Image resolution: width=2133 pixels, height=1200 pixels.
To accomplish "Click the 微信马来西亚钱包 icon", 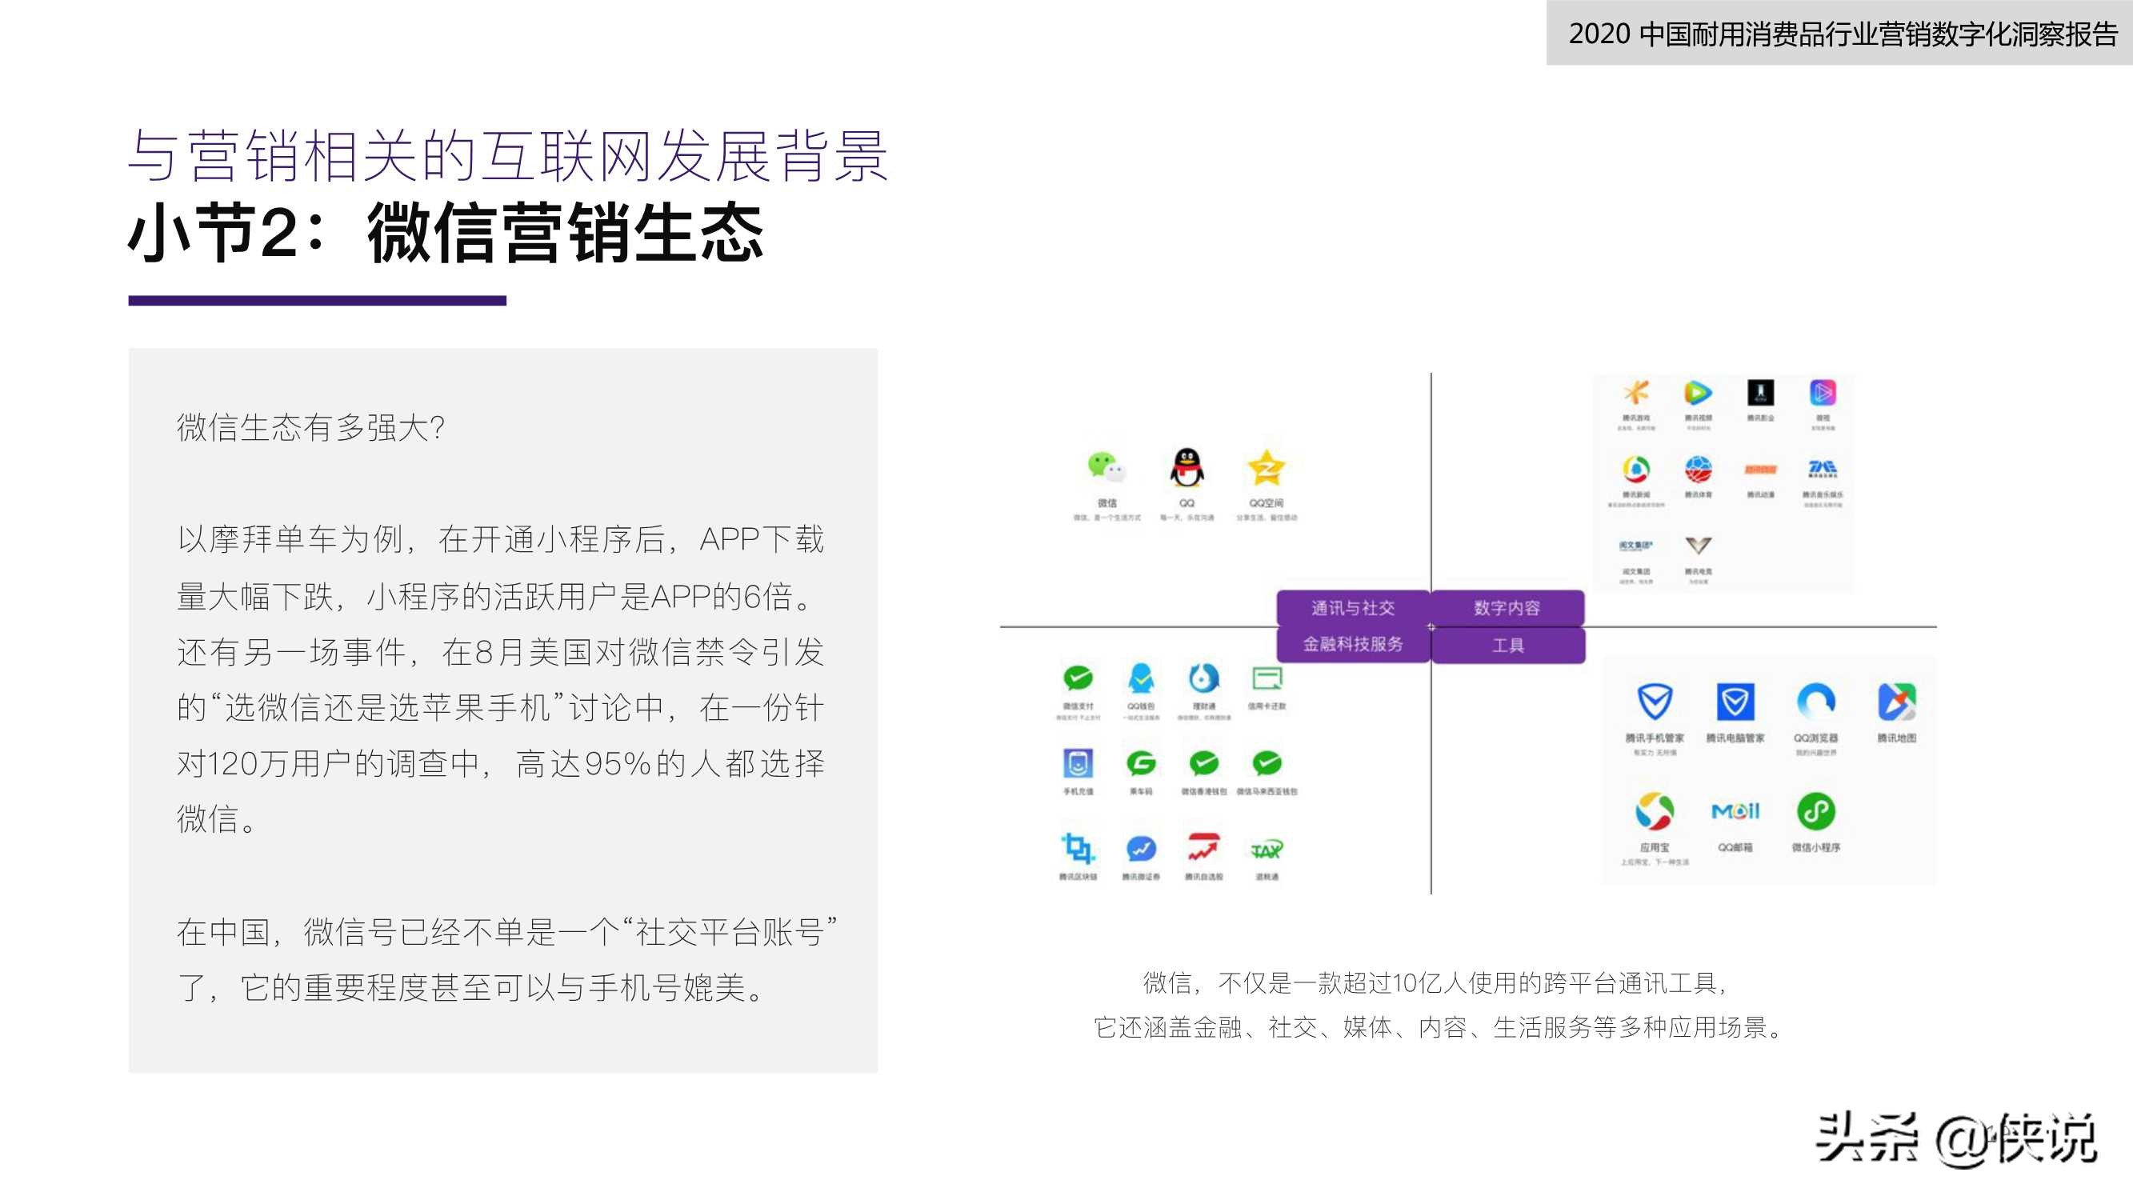I will coord(1267,762).
